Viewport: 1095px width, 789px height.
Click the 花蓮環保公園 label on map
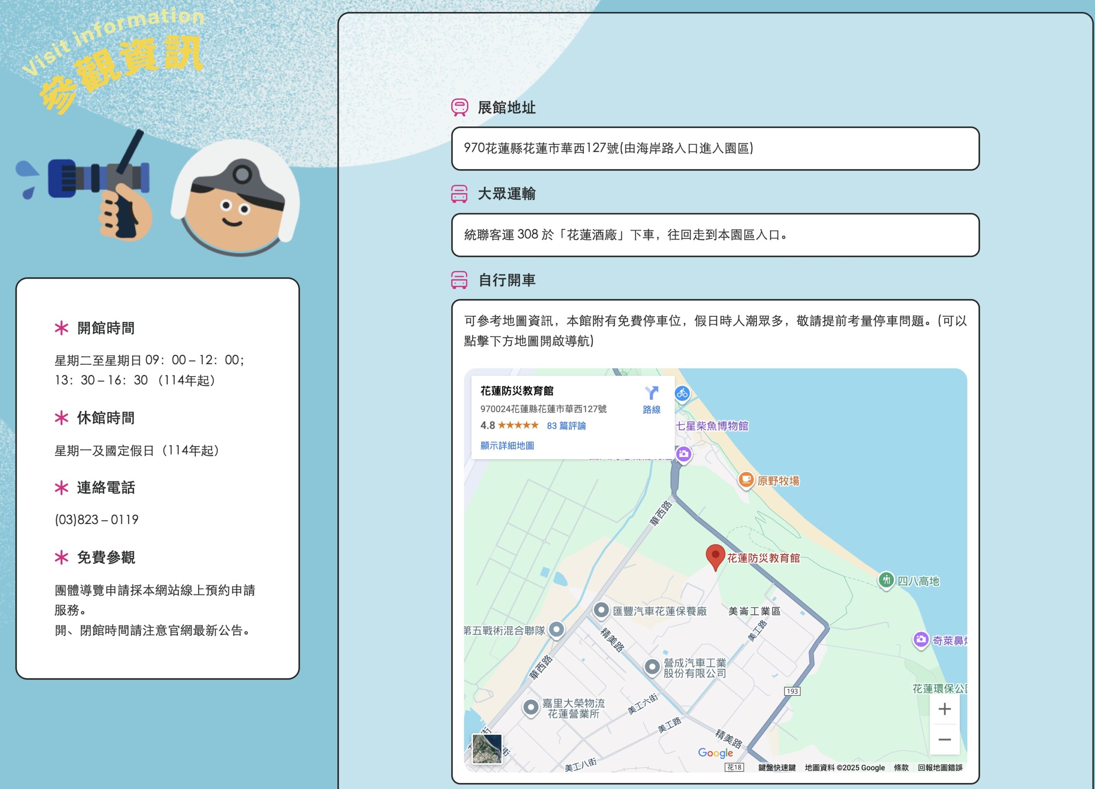pos(939,689)
